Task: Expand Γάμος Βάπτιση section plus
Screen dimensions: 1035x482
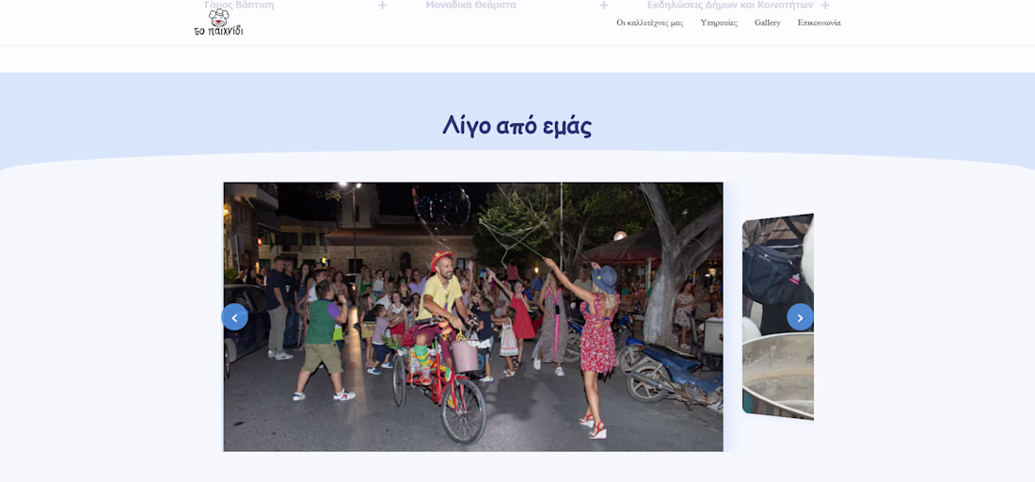Action: (x=382, y=6)
